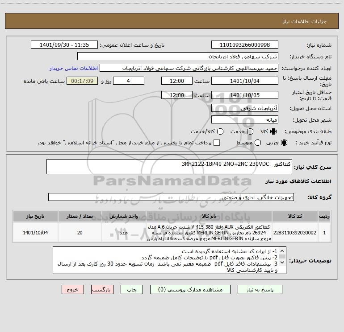The image size is (344, 332).
Task: Select the کالا/خدمت radio button
Action: point(220,131)
